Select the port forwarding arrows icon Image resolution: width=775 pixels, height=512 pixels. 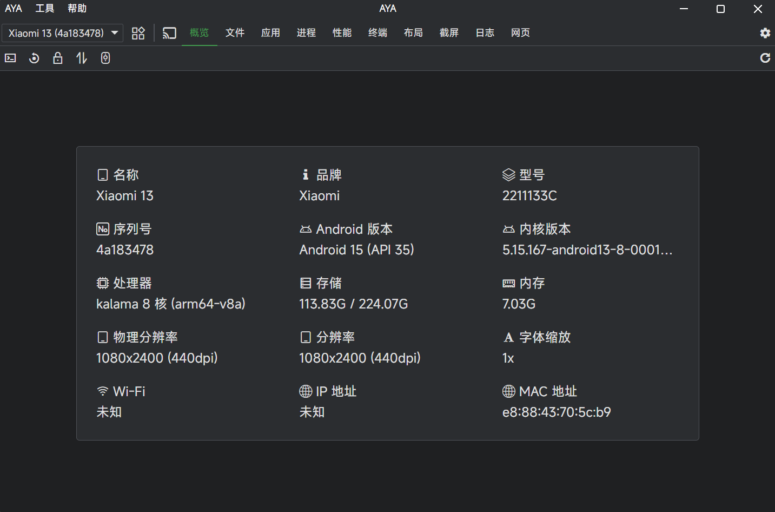pyautogui.click(x=81, y=58)
